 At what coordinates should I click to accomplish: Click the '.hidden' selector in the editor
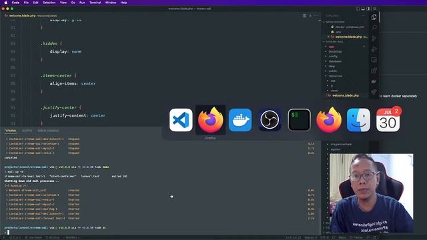[49, 43]
